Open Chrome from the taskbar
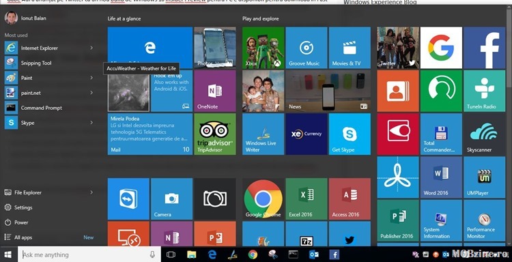This screenshot has width=512, height=262. click(253, 254)
